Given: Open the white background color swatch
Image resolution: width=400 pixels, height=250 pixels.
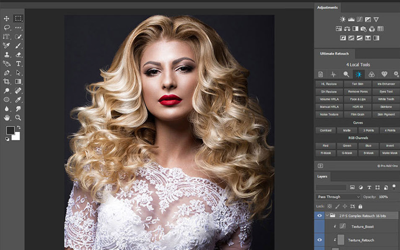Looking at the screenshot, I should pos(16,136).
